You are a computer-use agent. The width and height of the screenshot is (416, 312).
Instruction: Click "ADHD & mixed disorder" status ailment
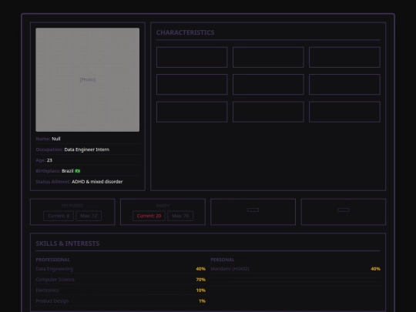coord(97,182)
